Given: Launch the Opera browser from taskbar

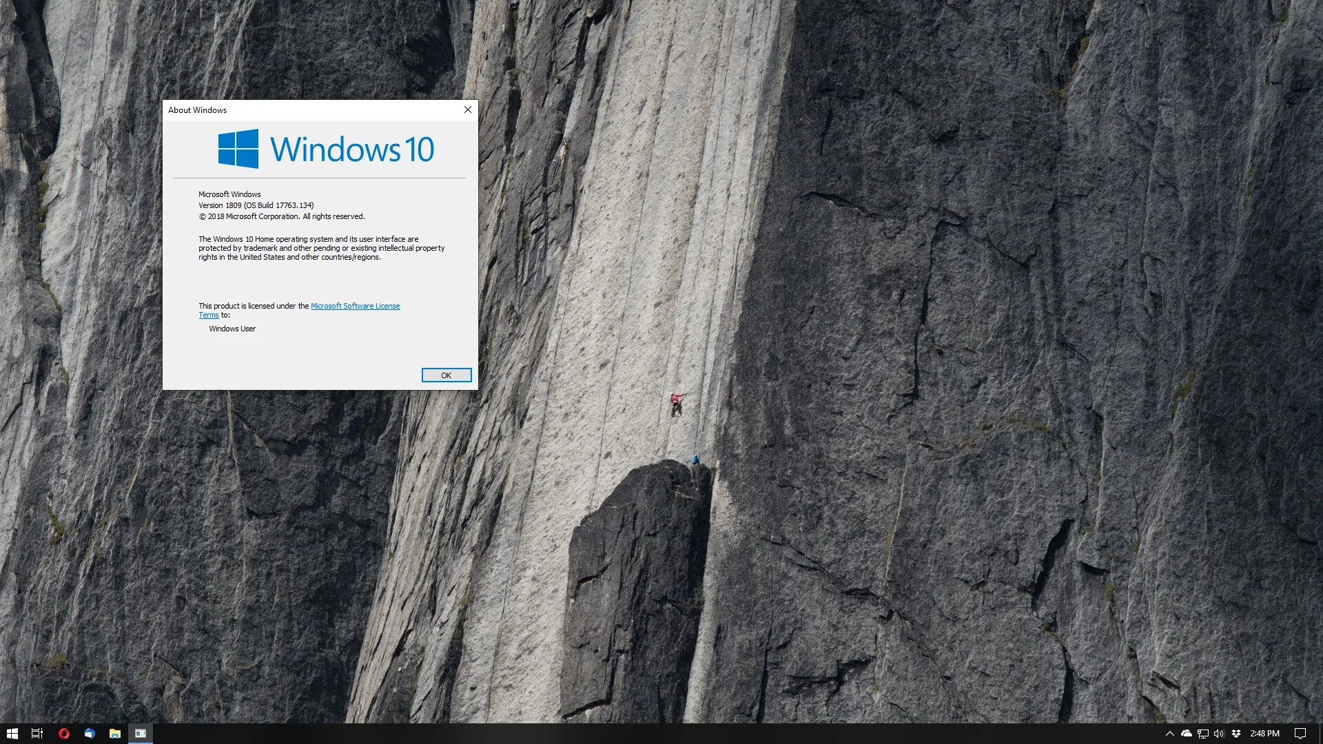Looking at the screenshot, I should [63, 734].
